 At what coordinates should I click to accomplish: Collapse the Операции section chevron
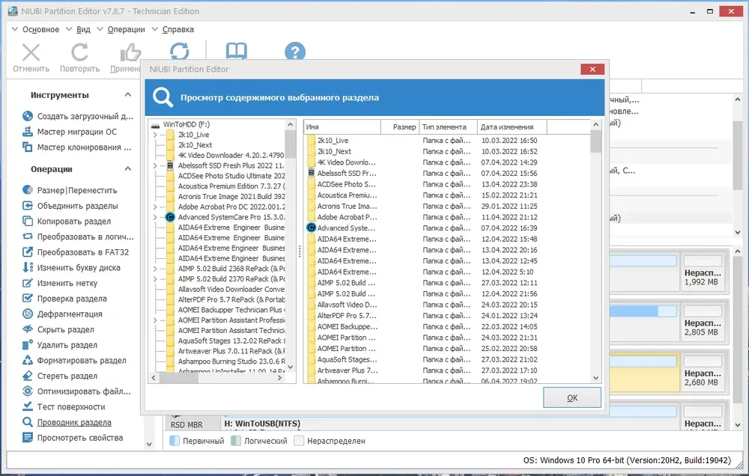click(x=128, y=169)
